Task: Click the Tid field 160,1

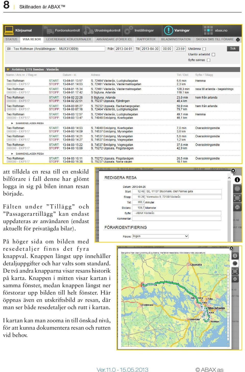Action: [x=138, y=202]
